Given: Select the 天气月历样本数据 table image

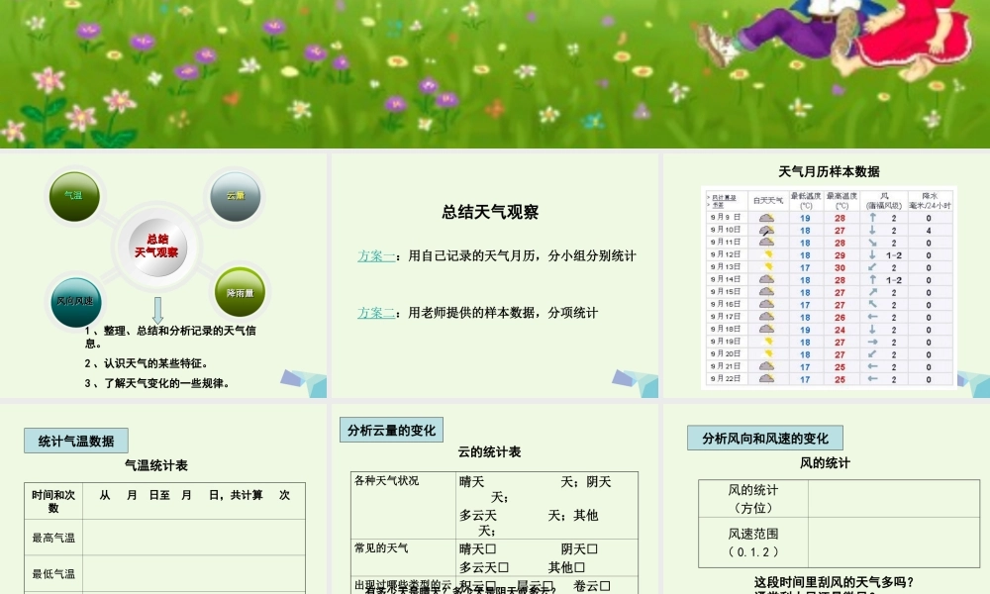Looking at the screenshot, I should pos(829,287).
